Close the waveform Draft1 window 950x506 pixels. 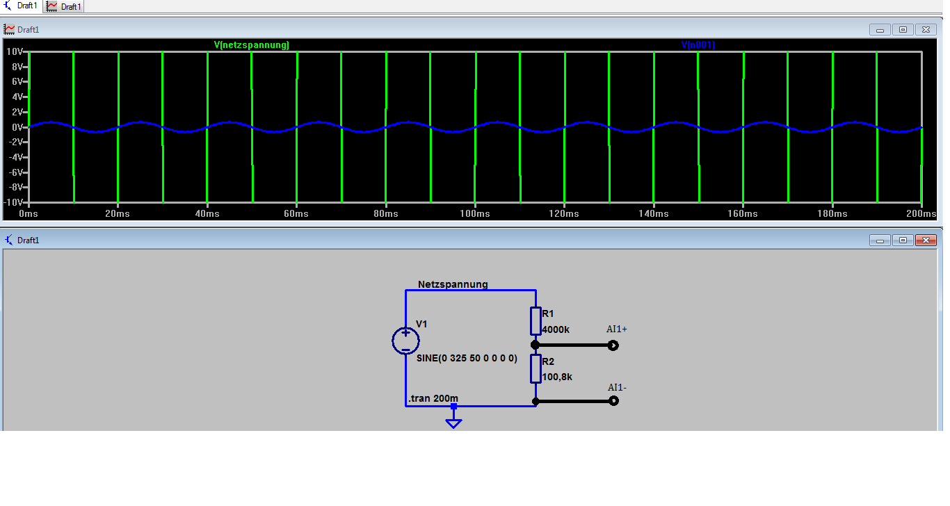click(926, 29)
